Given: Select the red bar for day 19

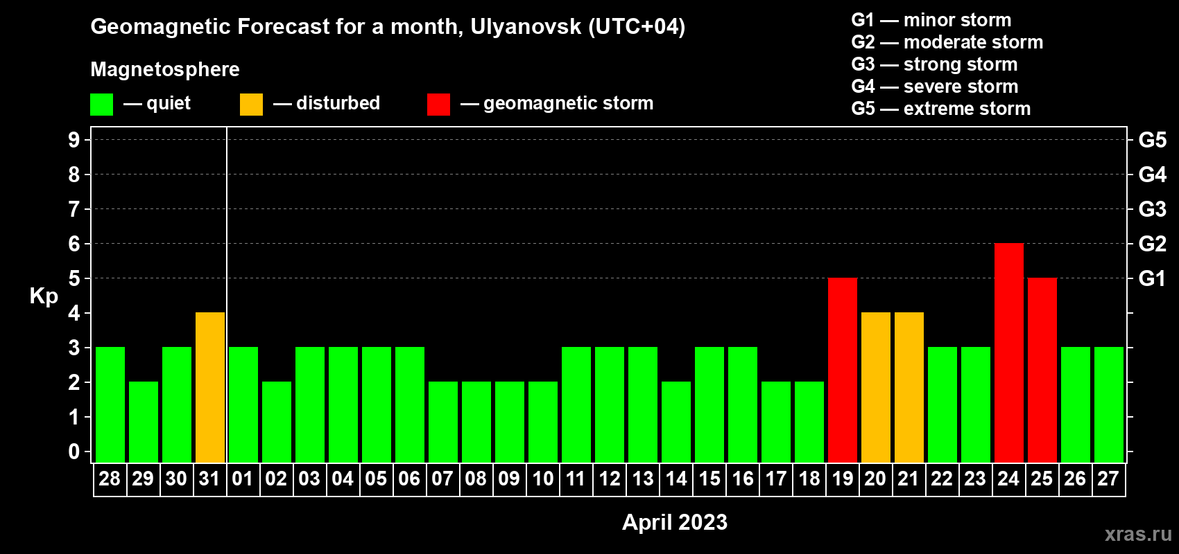Looking at the screenshot, I should tap(843, 370).
